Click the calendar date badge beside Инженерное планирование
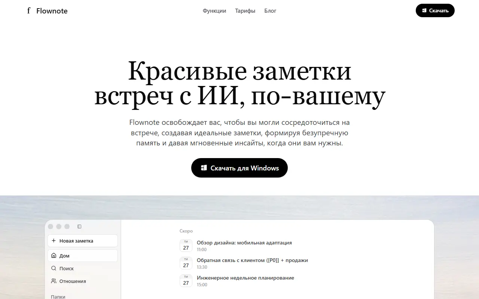Viewport: 479px width, 299px height. 186,281
